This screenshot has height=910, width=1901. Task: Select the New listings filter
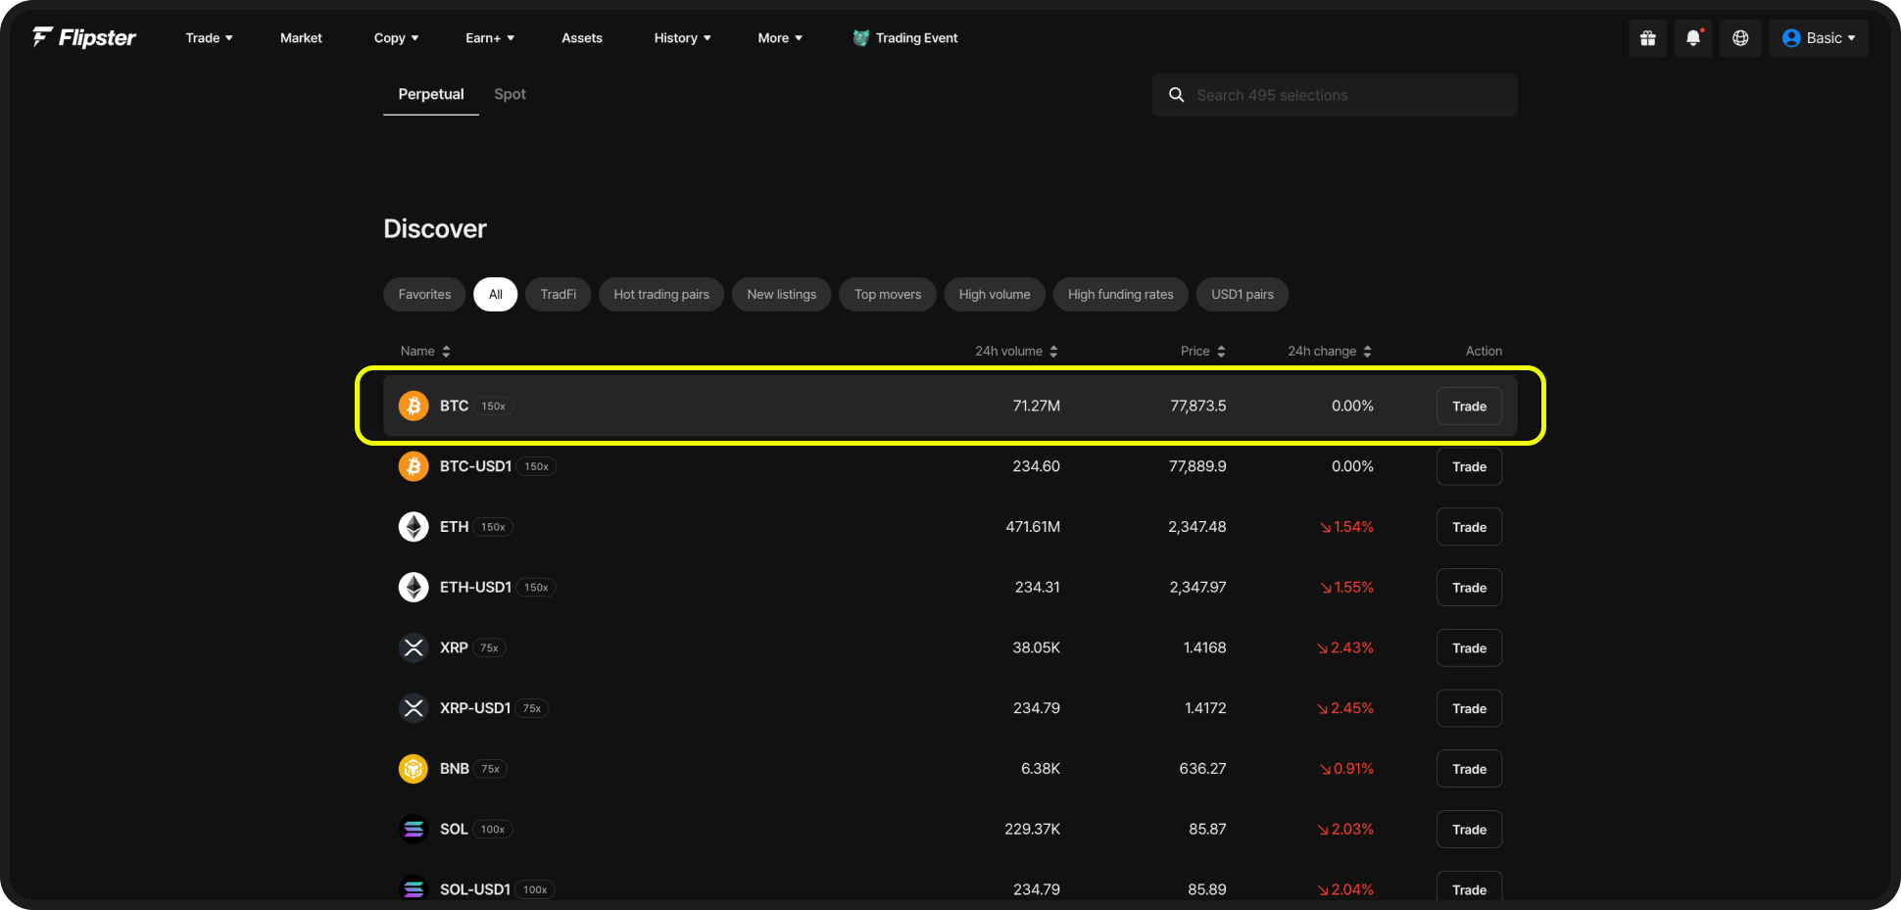click(x=782, y=295)
